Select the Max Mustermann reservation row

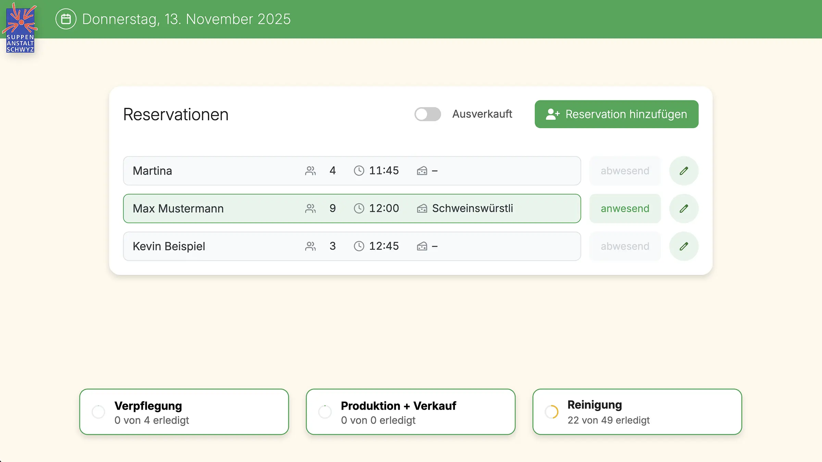(352, 208)
